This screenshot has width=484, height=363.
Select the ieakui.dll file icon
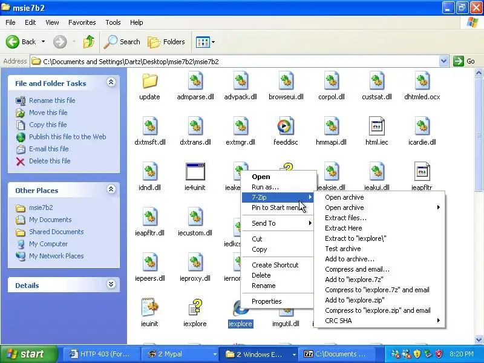(376, 172)
